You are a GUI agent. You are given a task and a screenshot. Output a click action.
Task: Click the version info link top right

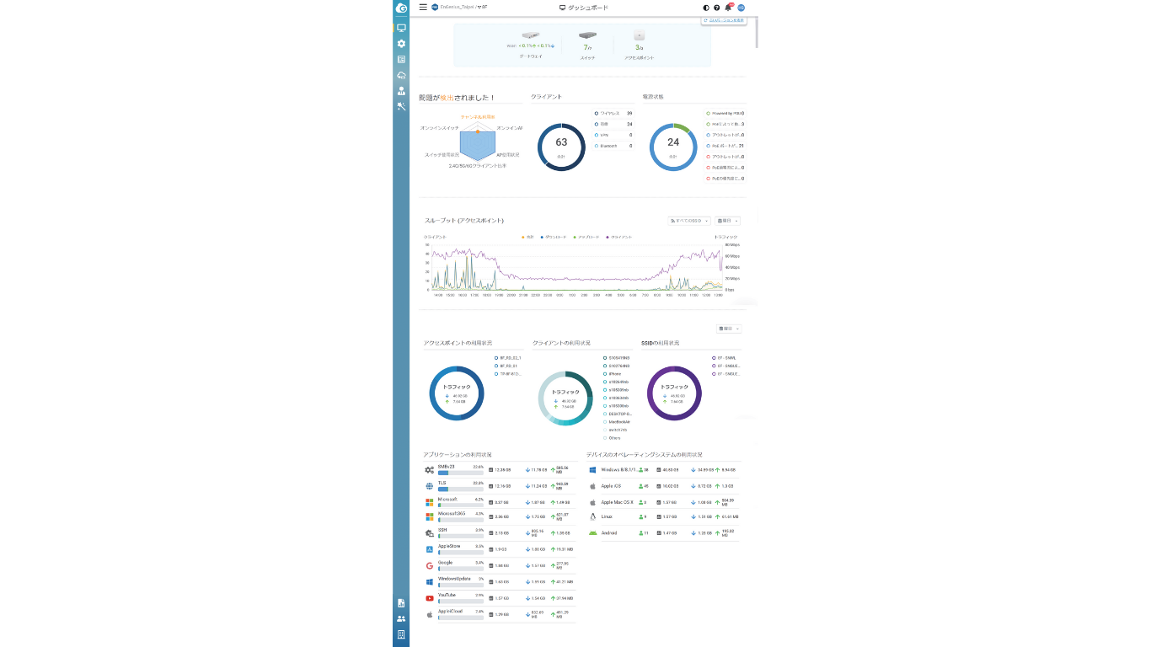coord(724,19)
